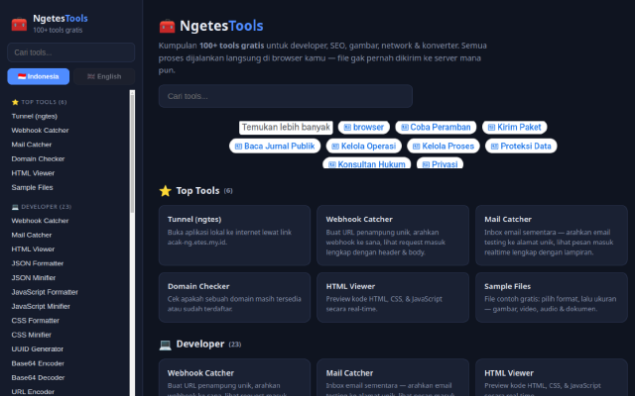
Task: Click the TOP TOOLS (6) sidebar heading
Action: click(x=40, y=102)
